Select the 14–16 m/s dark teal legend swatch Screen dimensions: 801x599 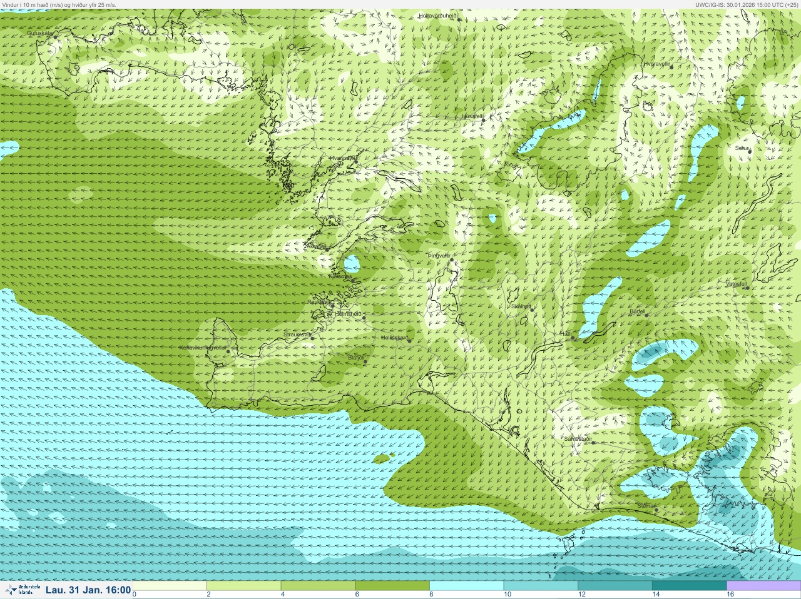click(x=689, y=586)
